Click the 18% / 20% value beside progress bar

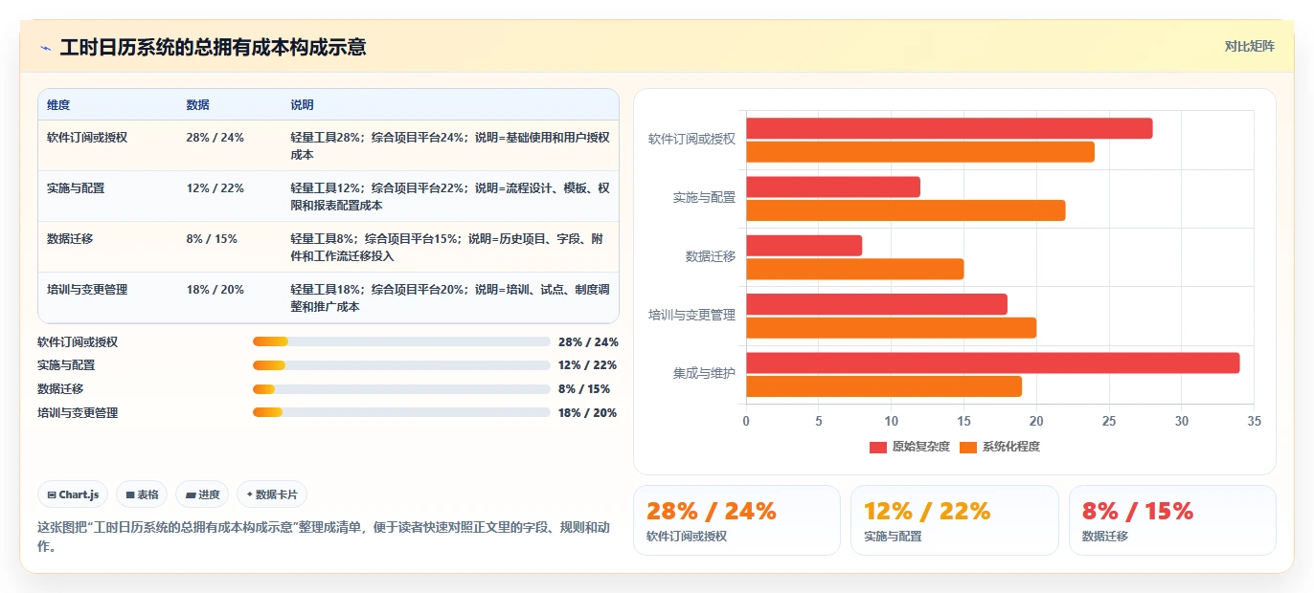point(587,413)
